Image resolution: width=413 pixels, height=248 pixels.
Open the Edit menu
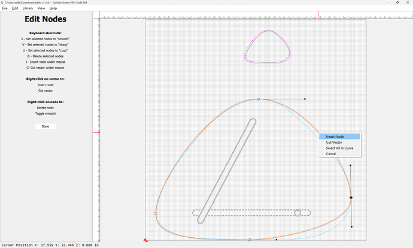click(x=15, y=8)
